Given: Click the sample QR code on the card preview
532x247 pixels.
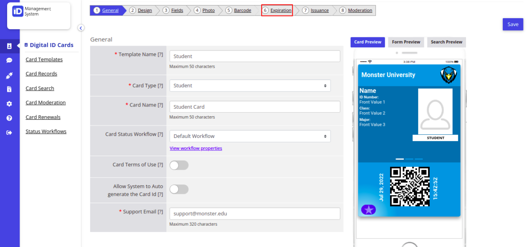Looking at the screenshot, I should coord(410,186).
